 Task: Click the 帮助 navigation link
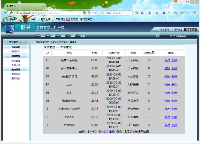tap(83, 35)
